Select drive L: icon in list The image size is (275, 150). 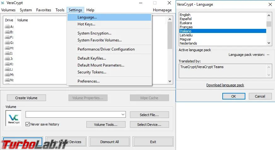(7, 69)
